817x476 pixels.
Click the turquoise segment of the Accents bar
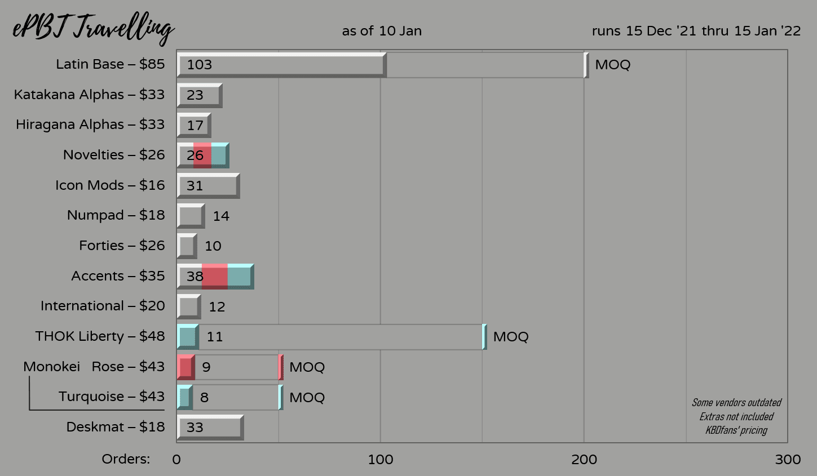pyautogui.click(x=240, y=277)
